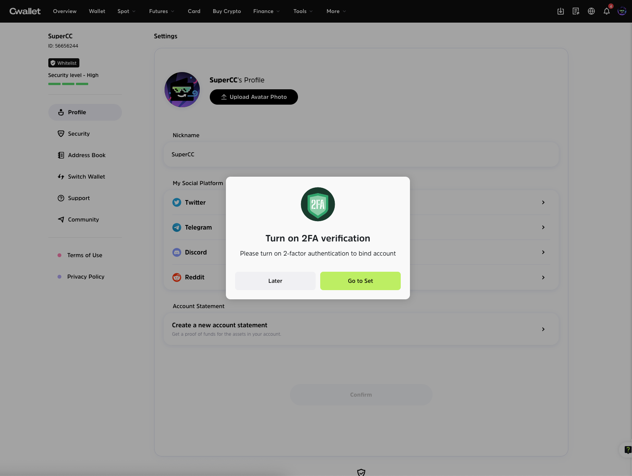Click the globe language icon
Image resolution: width=632 pixels, height=476 pixels.
[x=591, y=11]
